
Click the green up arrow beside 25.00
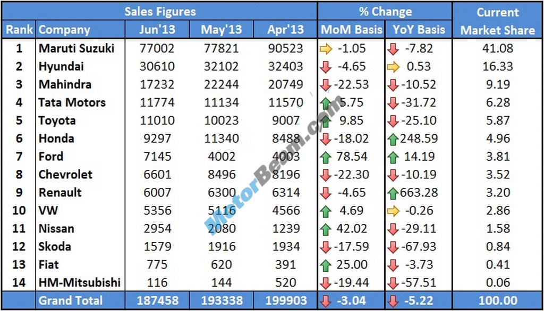point(326,265)
